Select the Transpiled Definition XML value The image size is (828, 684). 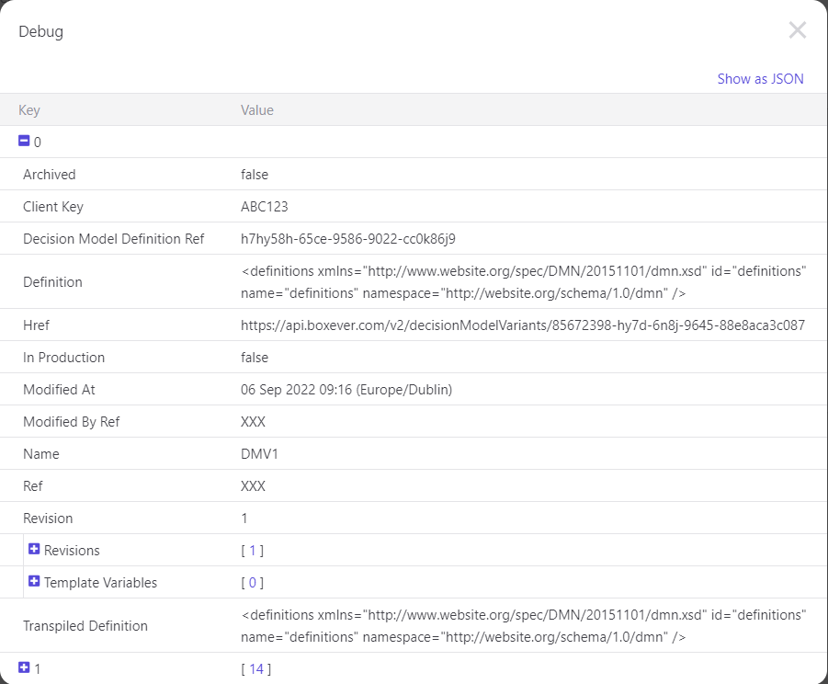523,626
